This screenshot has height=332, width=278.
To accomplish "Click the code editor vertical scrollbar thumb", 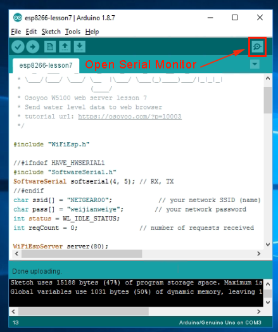I will click(x=268, y=100).
